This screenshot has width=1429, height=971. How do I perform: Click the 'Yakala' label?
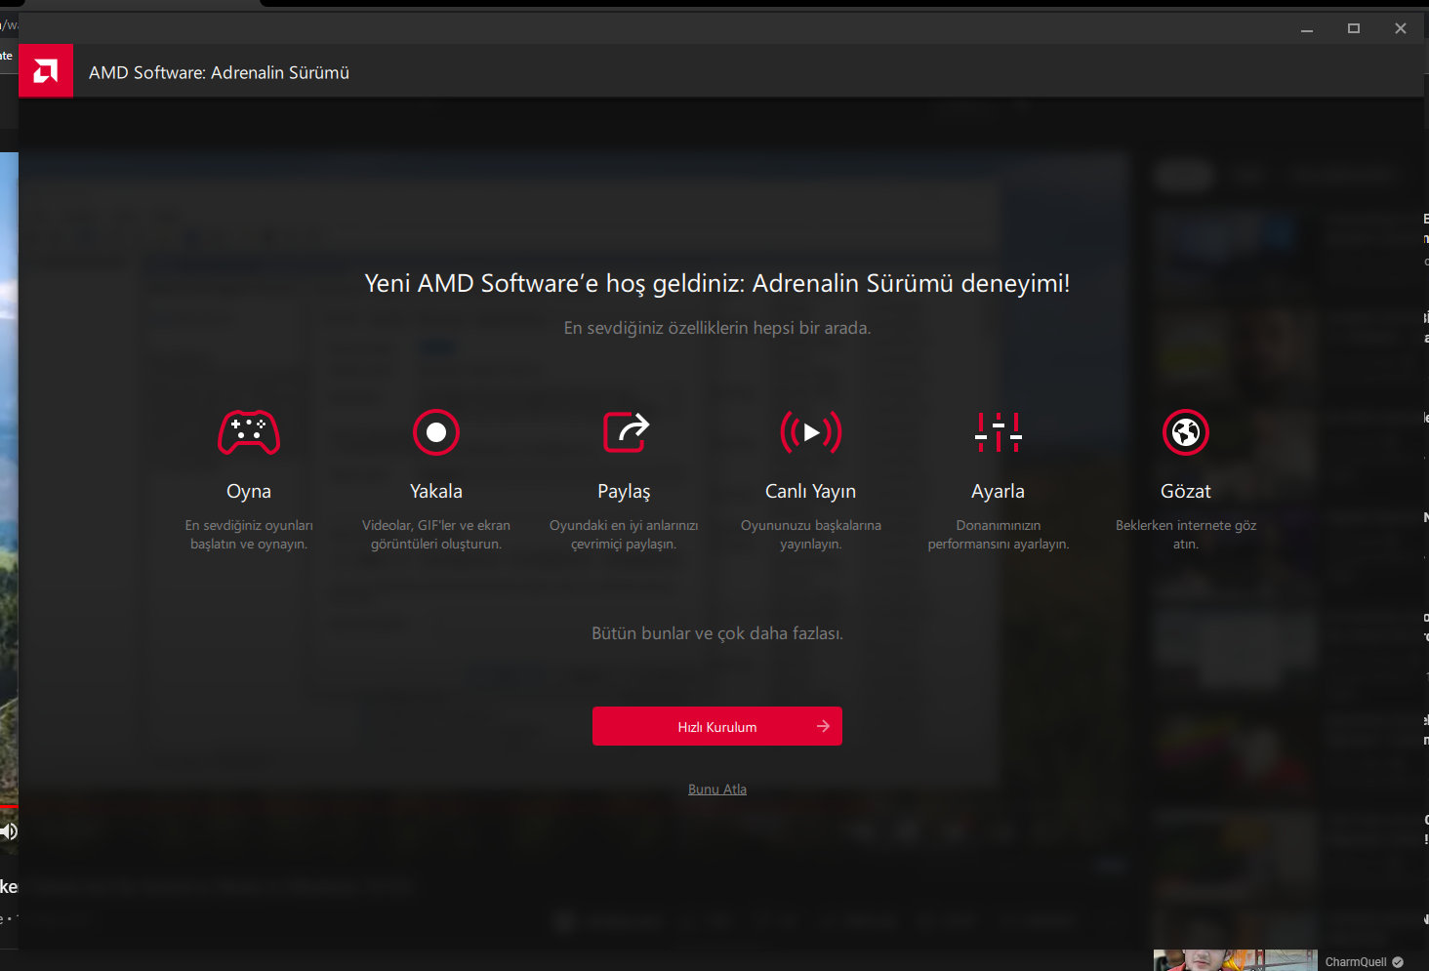click(x=436, y=491)
